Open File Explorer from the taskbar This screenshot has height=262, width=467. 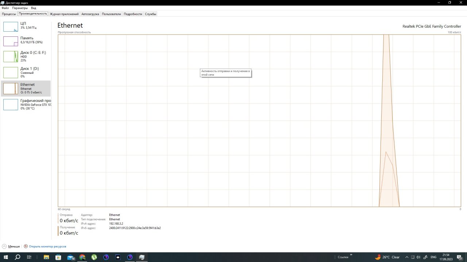pos(46,257)
